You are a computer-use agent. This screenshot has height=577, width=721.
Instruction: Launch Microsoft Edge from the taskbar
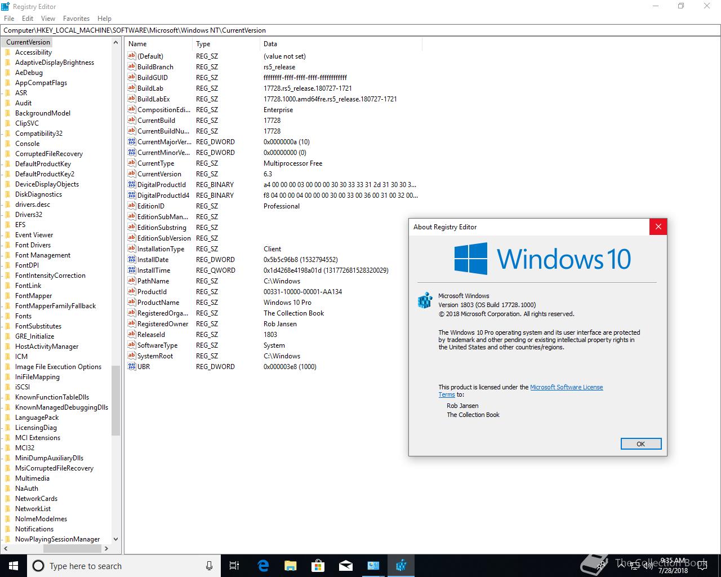tap(263, 566)
